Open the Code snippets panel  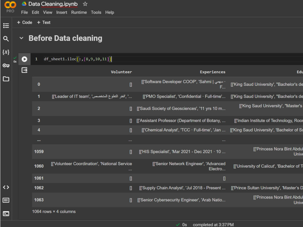pos(6,187)
